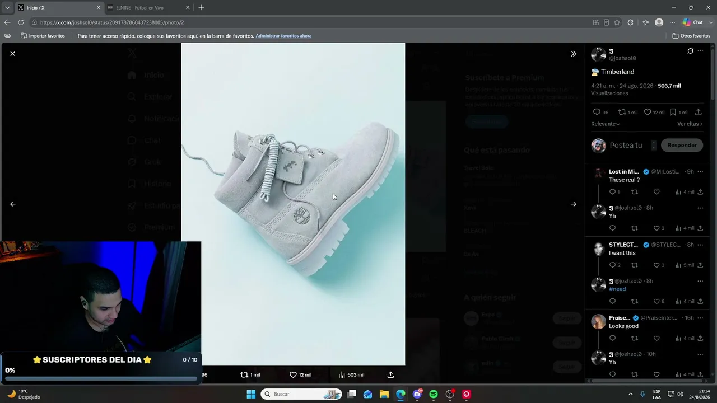Close the ELNINE - Futbol en Vivo tab
Image resolution: width=717 pixels, height=403 pixels.
188,8
